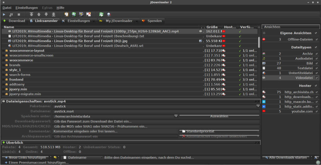This screenshot has height=165, width=321.
Task: Expand the woocommerce-layout package
Action: click(x=3, y=51)
